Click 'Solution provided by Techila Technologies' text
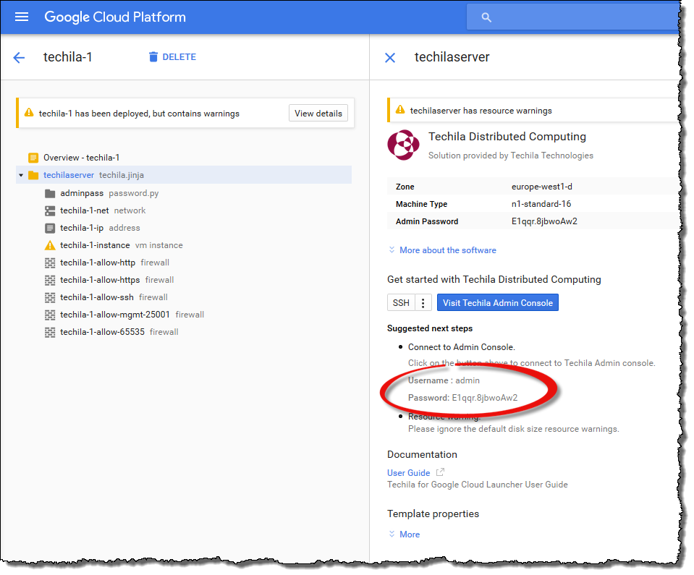The height and width of the screenshot is (575, 694). tap(511, 156)
